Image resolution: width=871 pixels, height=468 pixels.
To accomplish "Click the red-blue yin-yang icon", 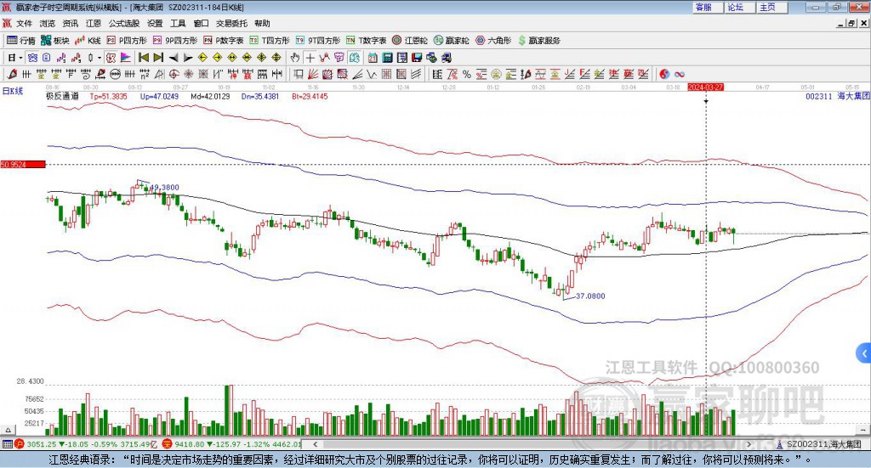I will [664, 74].
